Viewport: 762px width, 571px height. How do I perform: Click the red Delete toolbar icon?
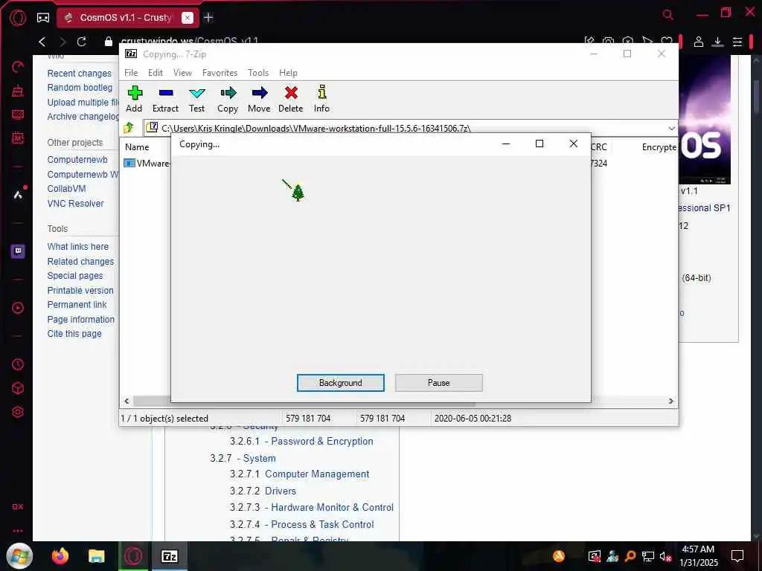click(291, 99)
